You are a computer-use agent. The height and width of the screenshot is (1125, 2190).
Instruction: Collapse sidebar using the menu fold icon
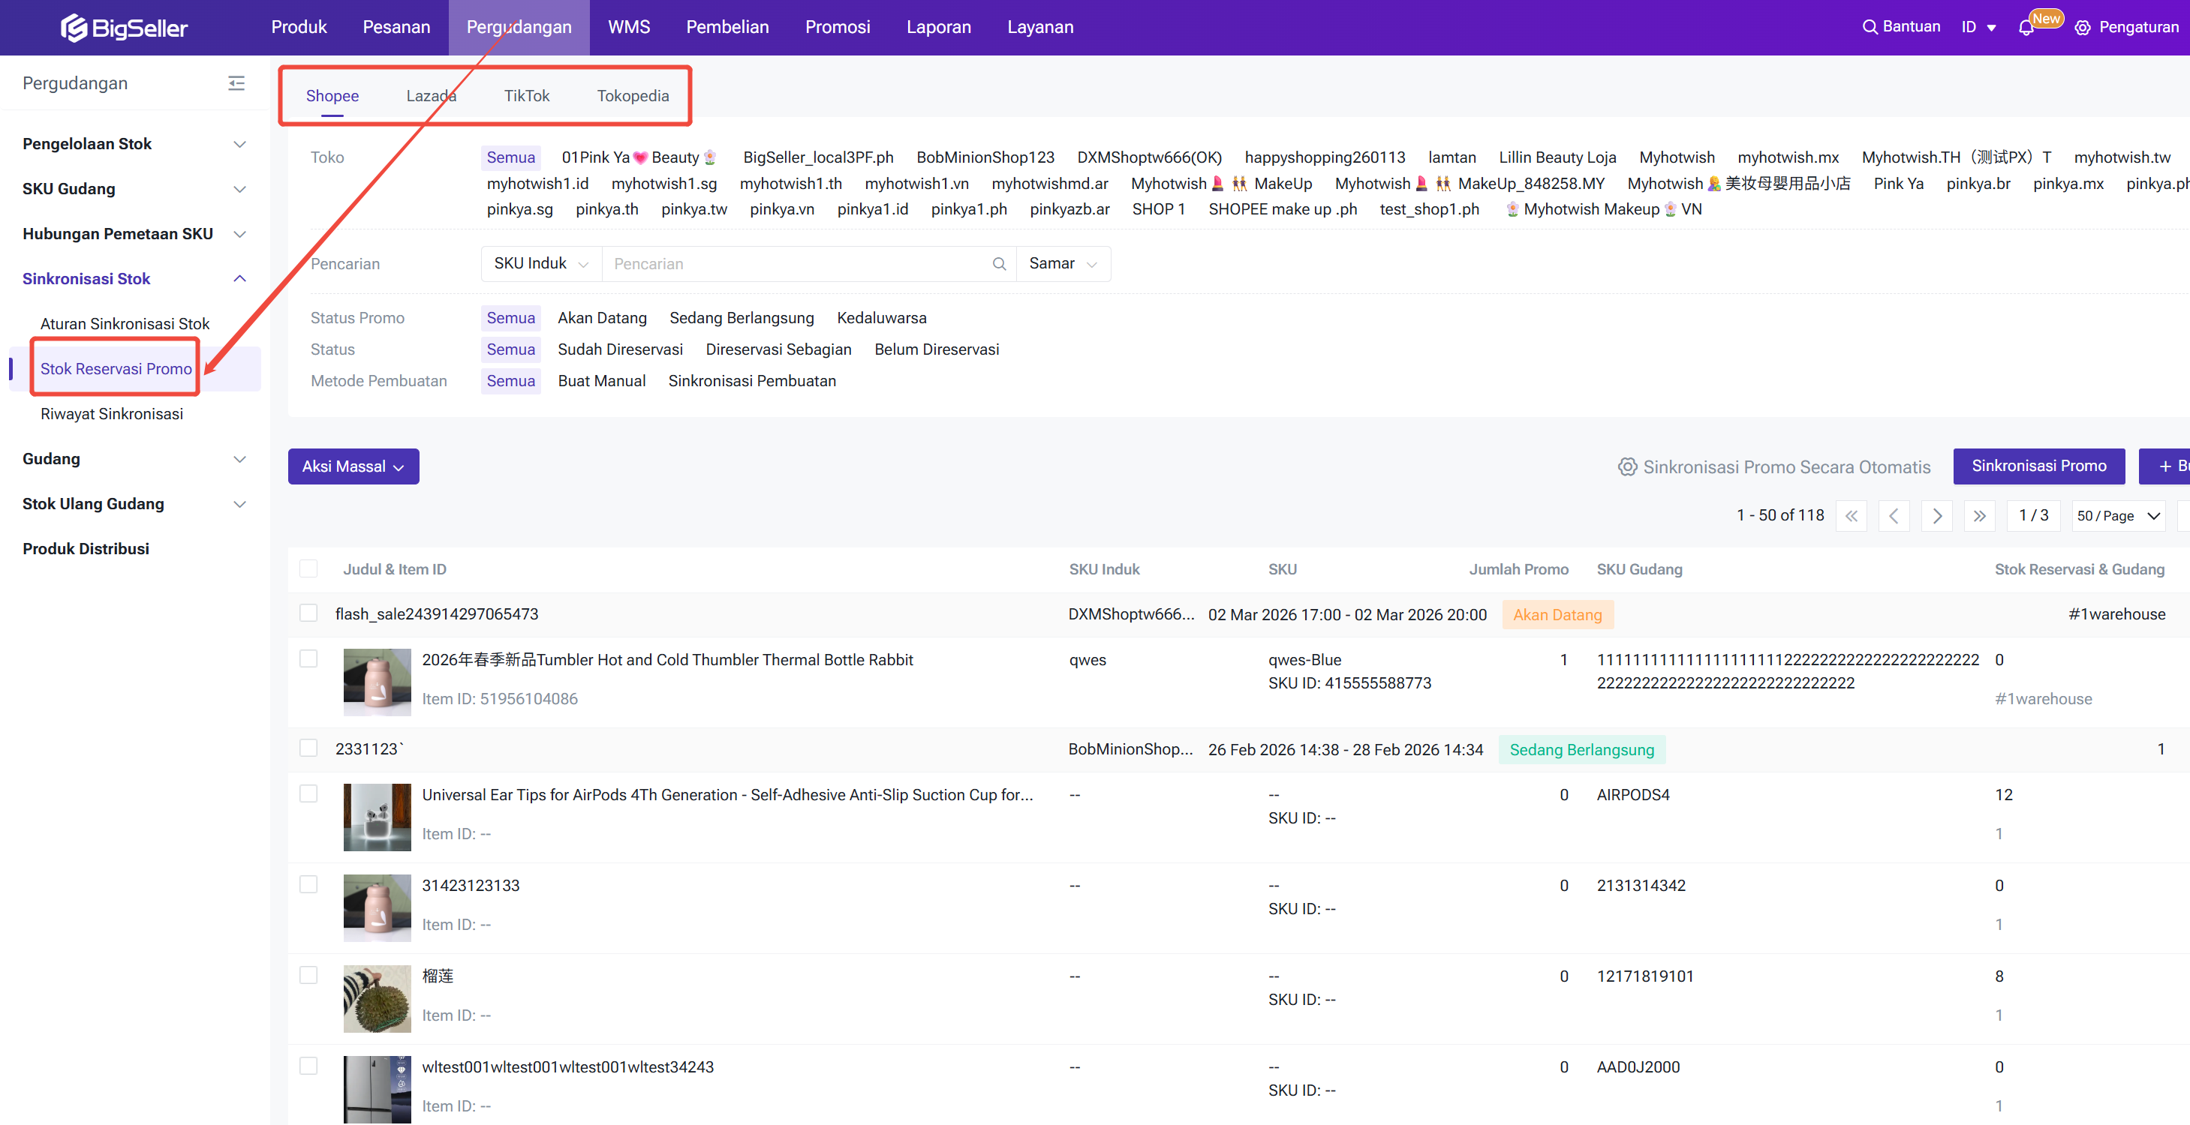click(236, 83)
